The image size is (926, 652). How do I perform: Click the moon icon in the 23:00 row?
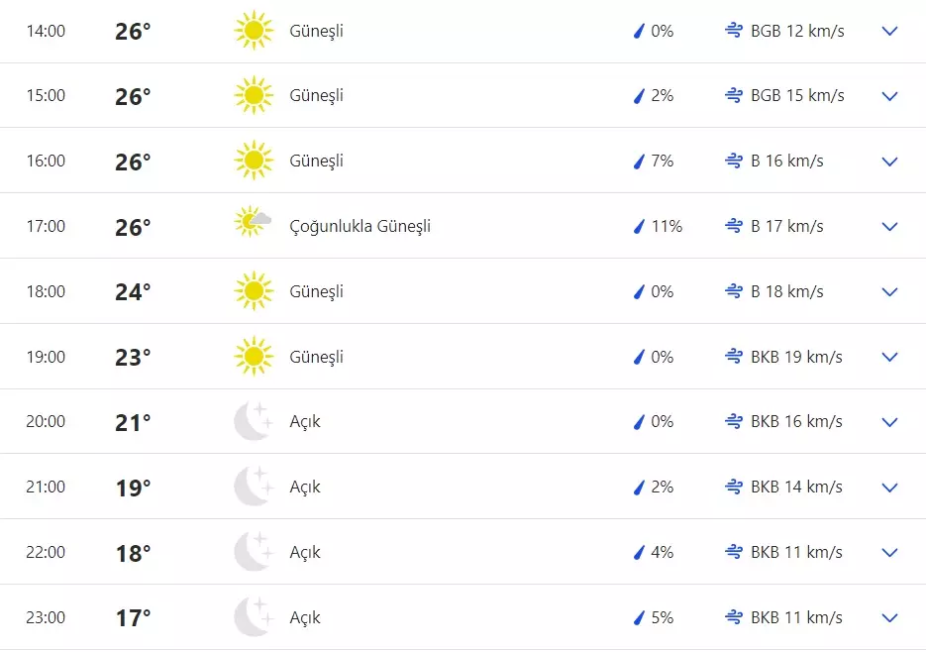tap(253, 617)
